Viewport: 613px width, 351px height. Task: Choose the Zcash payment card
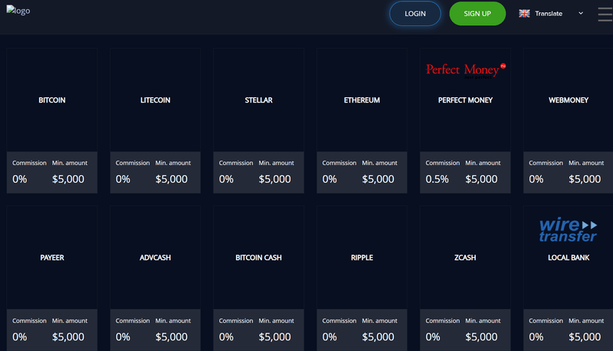point(465,278)
